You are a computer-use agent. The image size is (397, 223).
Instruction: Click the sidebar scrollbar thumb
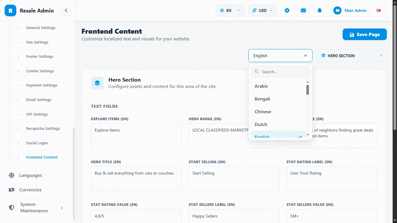coord(74,173)
